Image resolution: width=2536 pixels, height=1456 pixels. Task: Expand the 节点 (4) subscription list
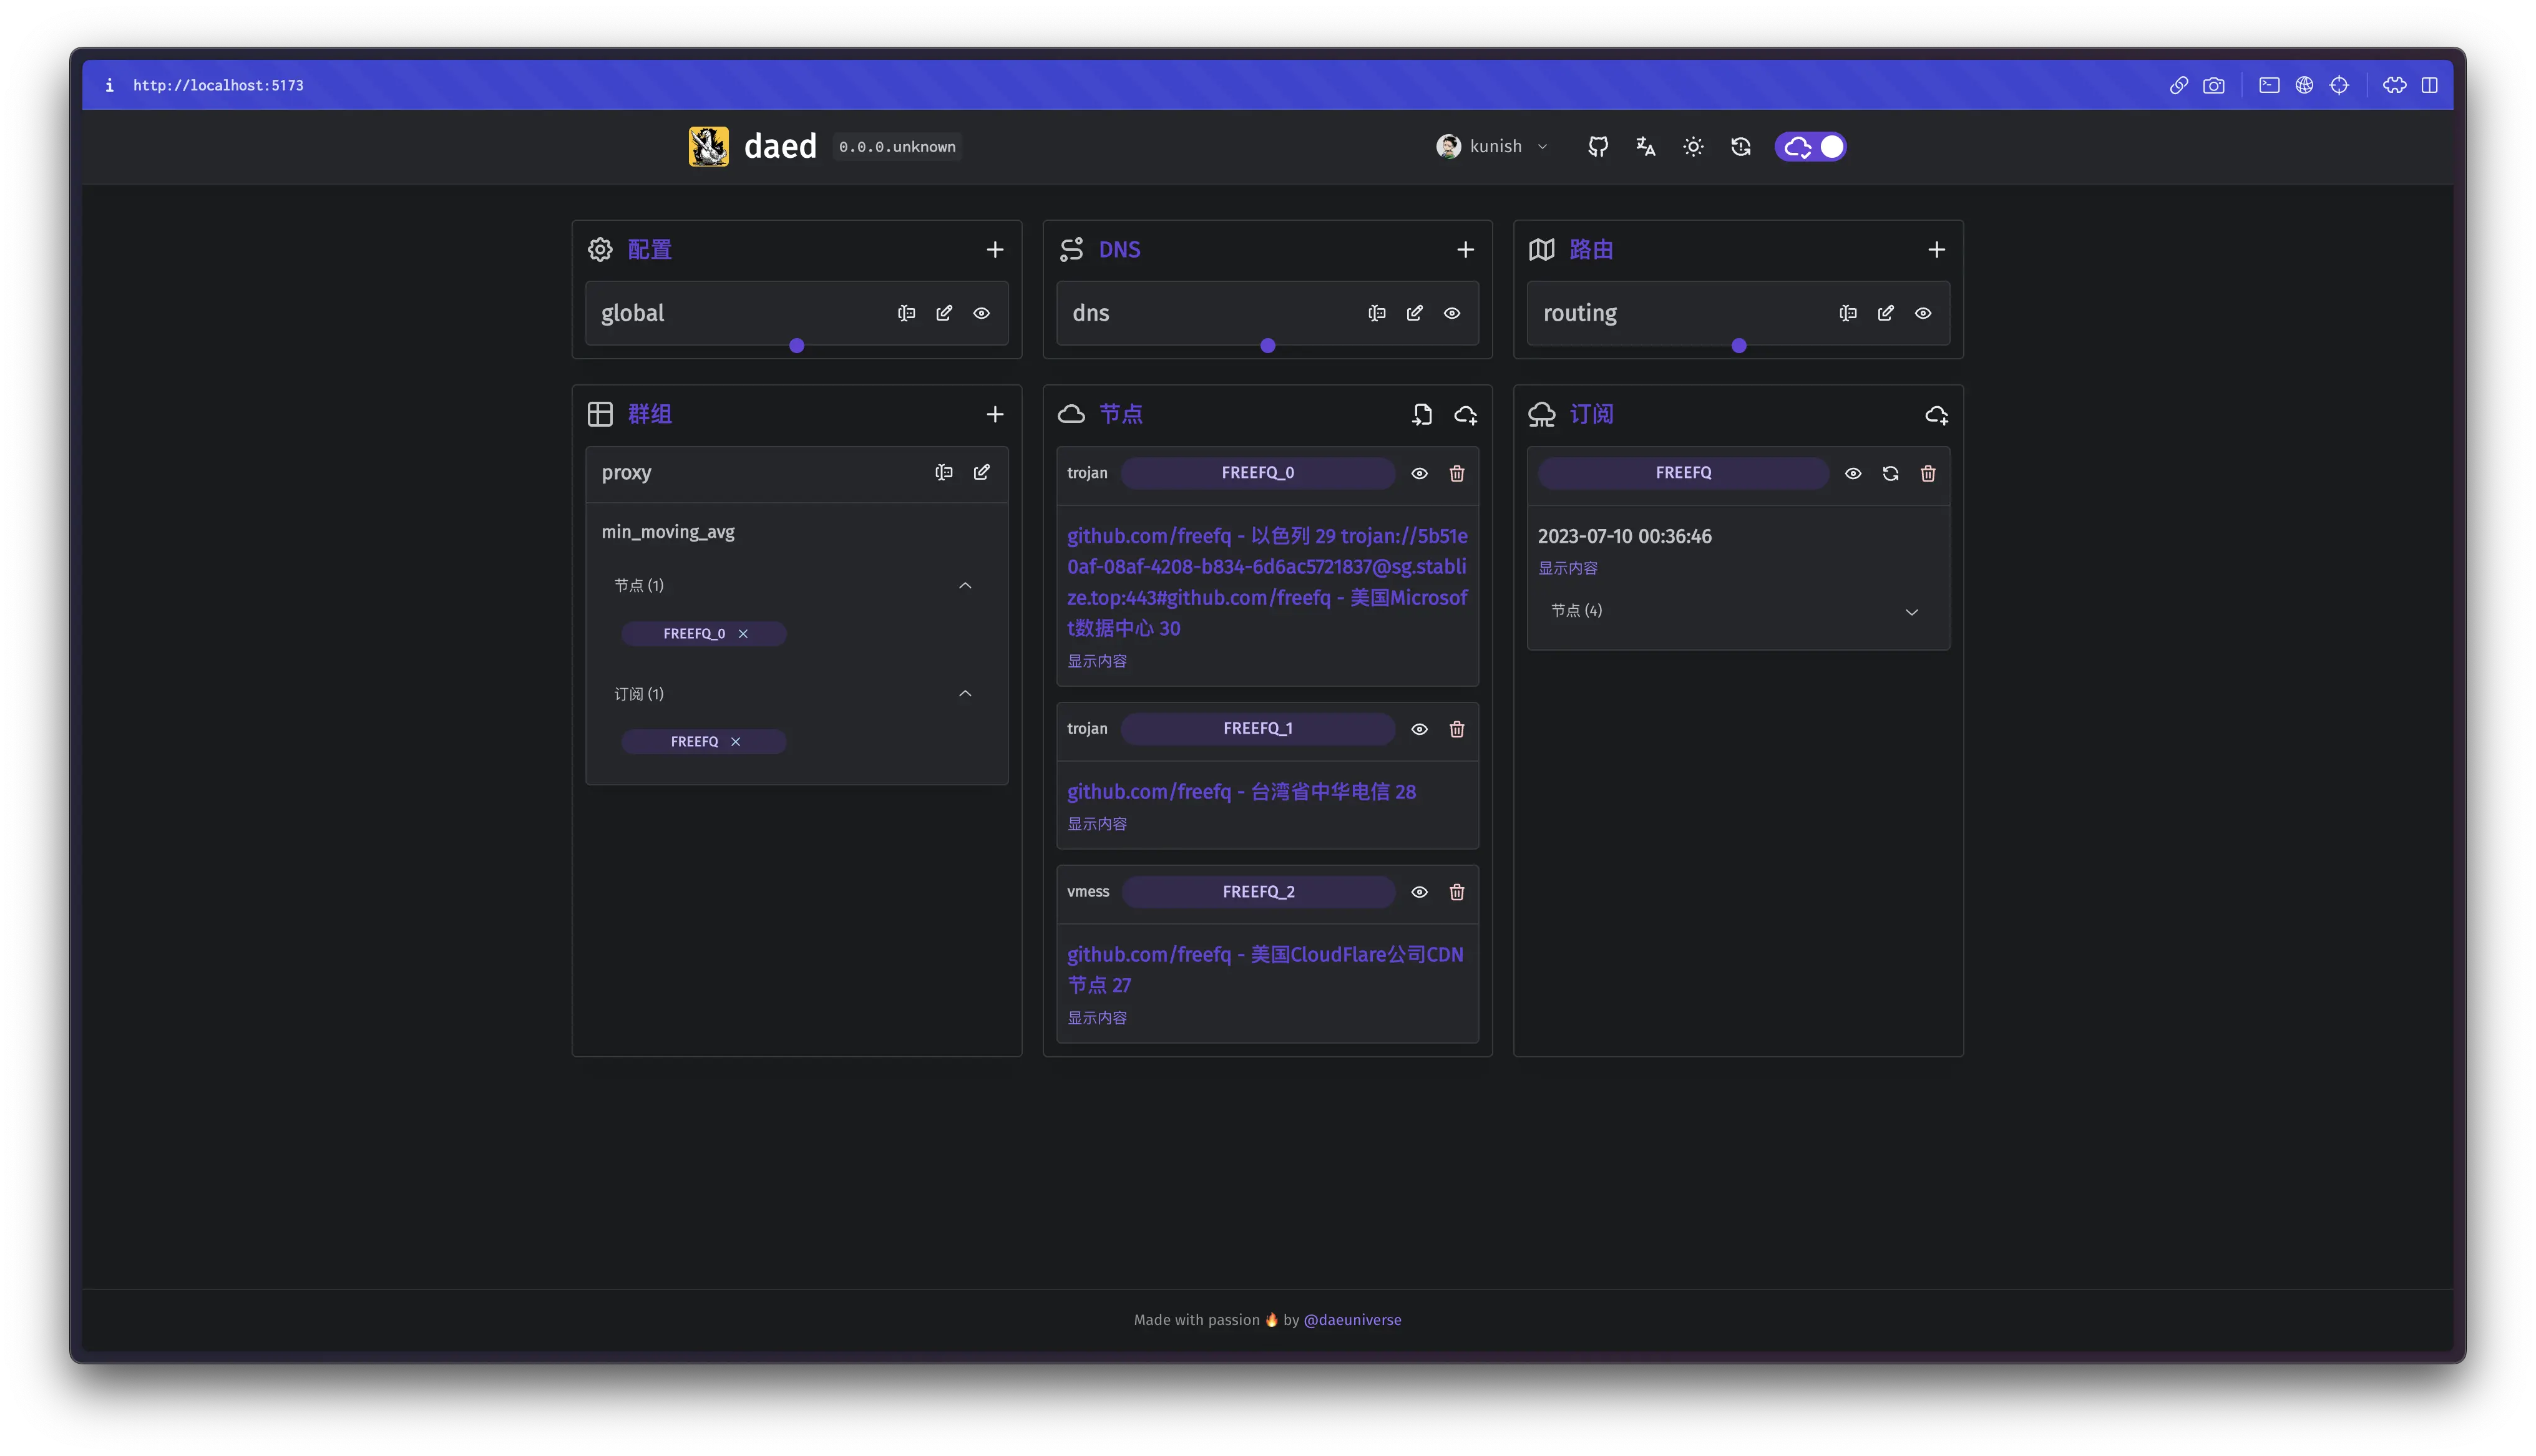click(1911, 612)
